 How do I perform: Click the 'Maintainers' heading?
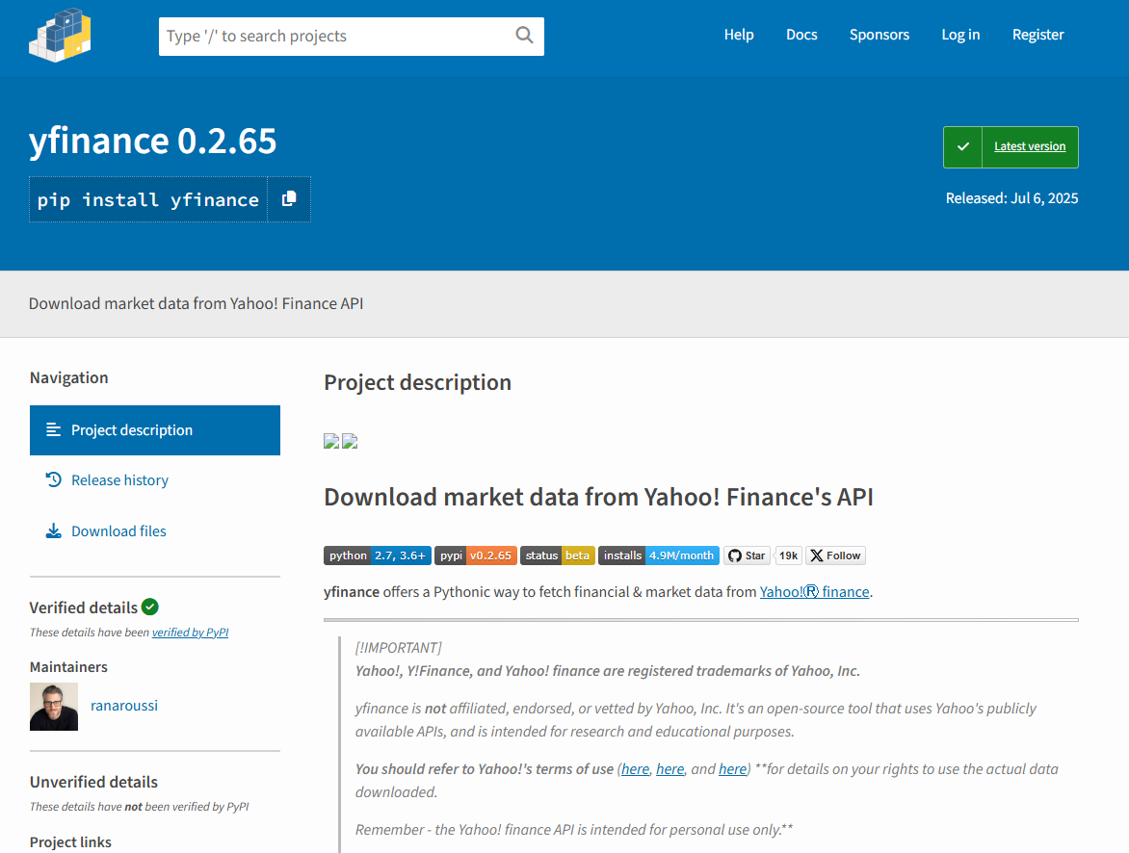[68, 666]
